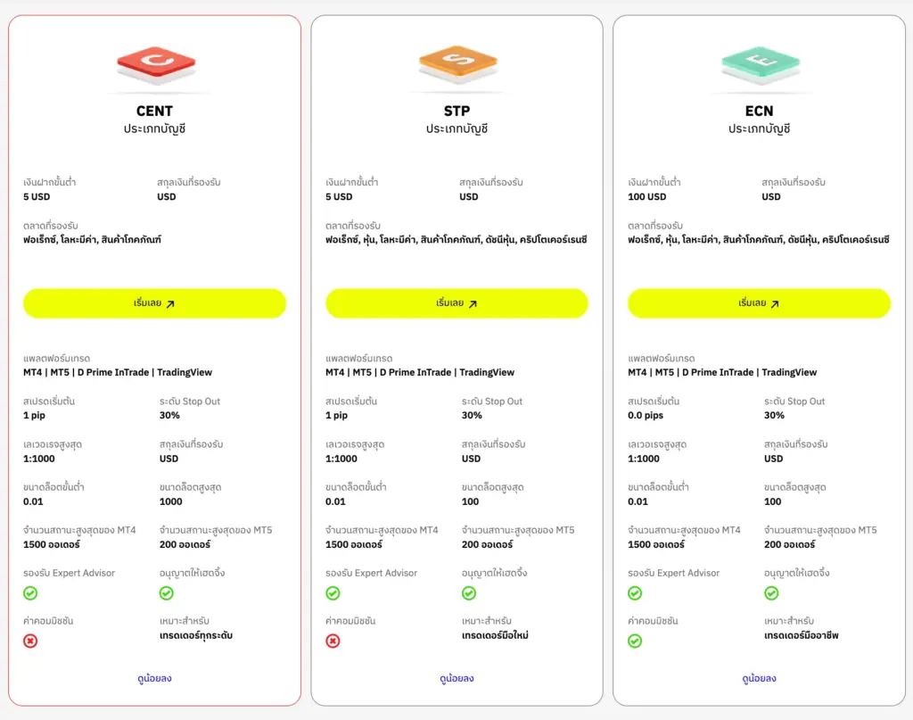913x720 pixels.
Task: Collapse the ECN card details link
Action: (760, 678)
